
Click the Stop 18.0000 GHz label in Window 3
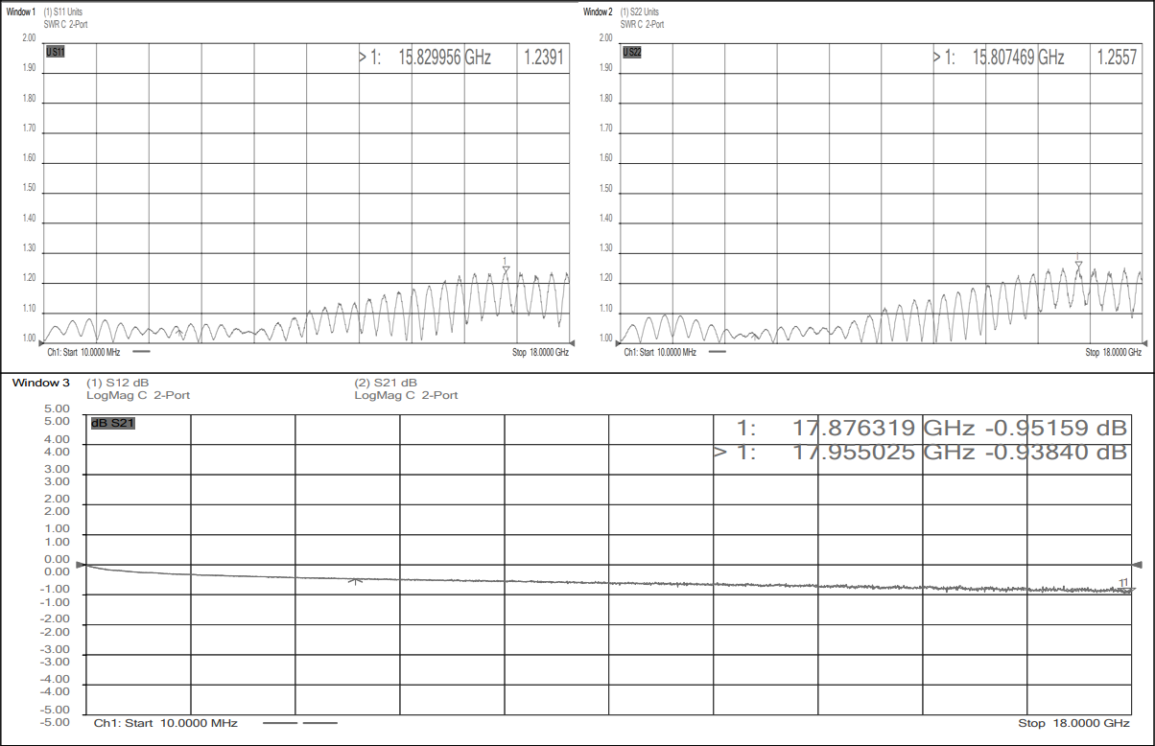[1073, 723]
